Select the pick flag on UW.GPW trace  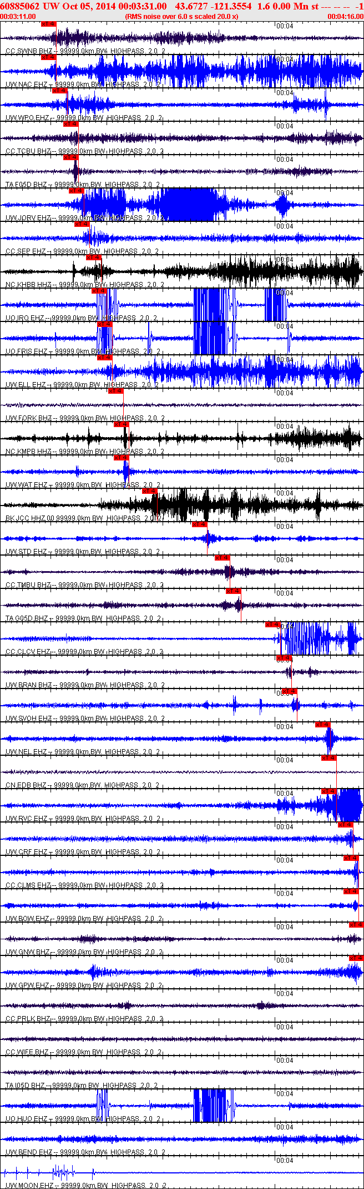click(356, 958)
